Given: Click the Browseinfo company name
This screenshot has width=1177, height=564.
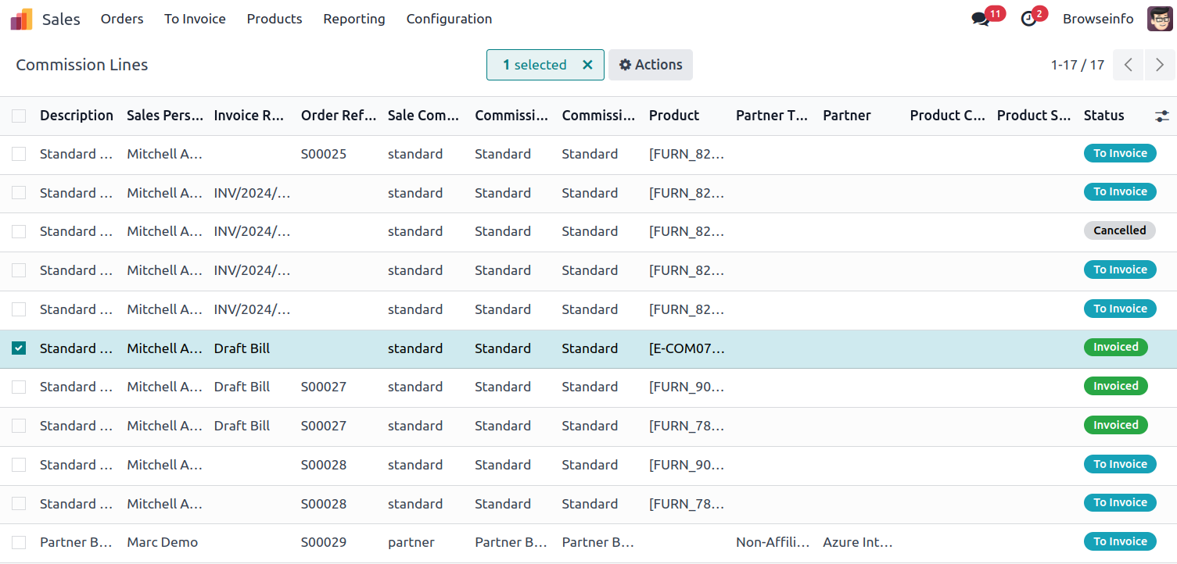Looking at the screenshot, I should [x=1098, y=19].
